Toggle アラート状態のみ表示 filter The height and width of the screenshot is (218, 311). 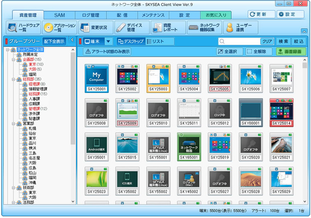pyautogui.click(x=107, y=52)
